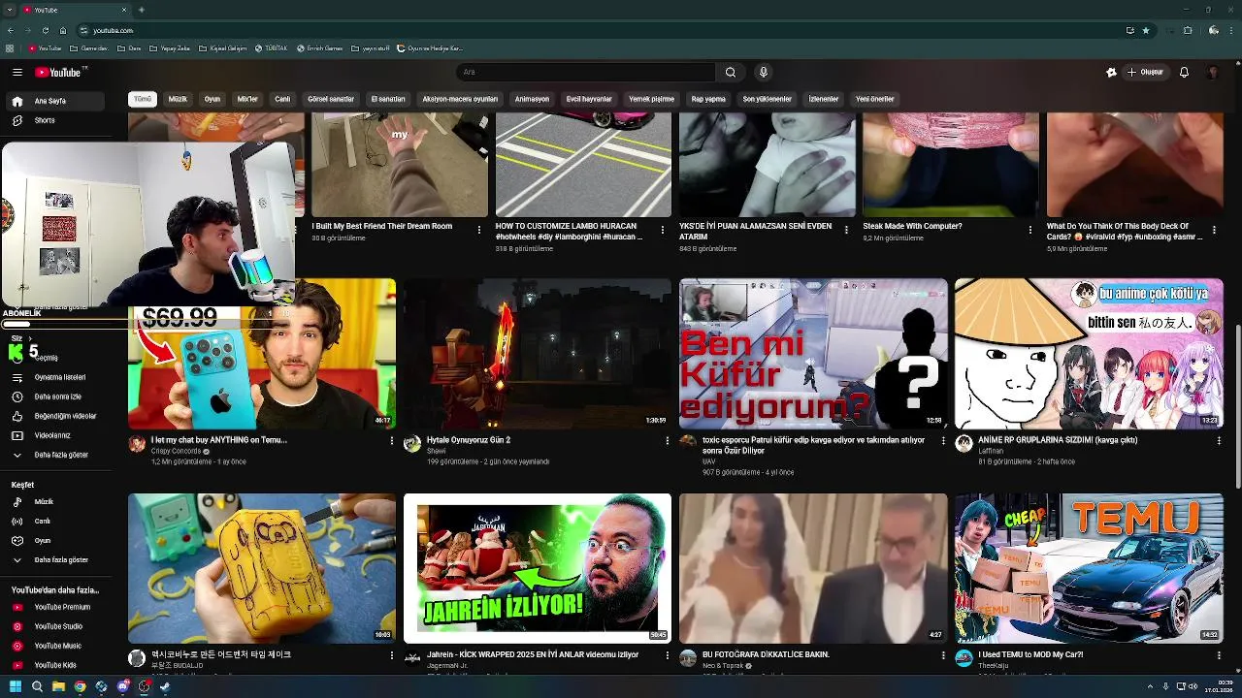
Task: Click the search magnifier button
Action: tap(731, 72)
